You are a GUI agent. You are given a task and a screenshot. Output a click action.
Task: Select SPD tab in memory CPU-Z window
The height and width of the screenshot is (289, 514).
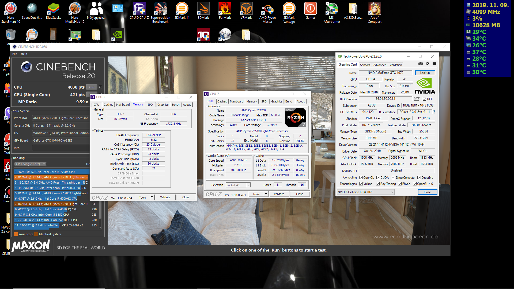[150, 105]
